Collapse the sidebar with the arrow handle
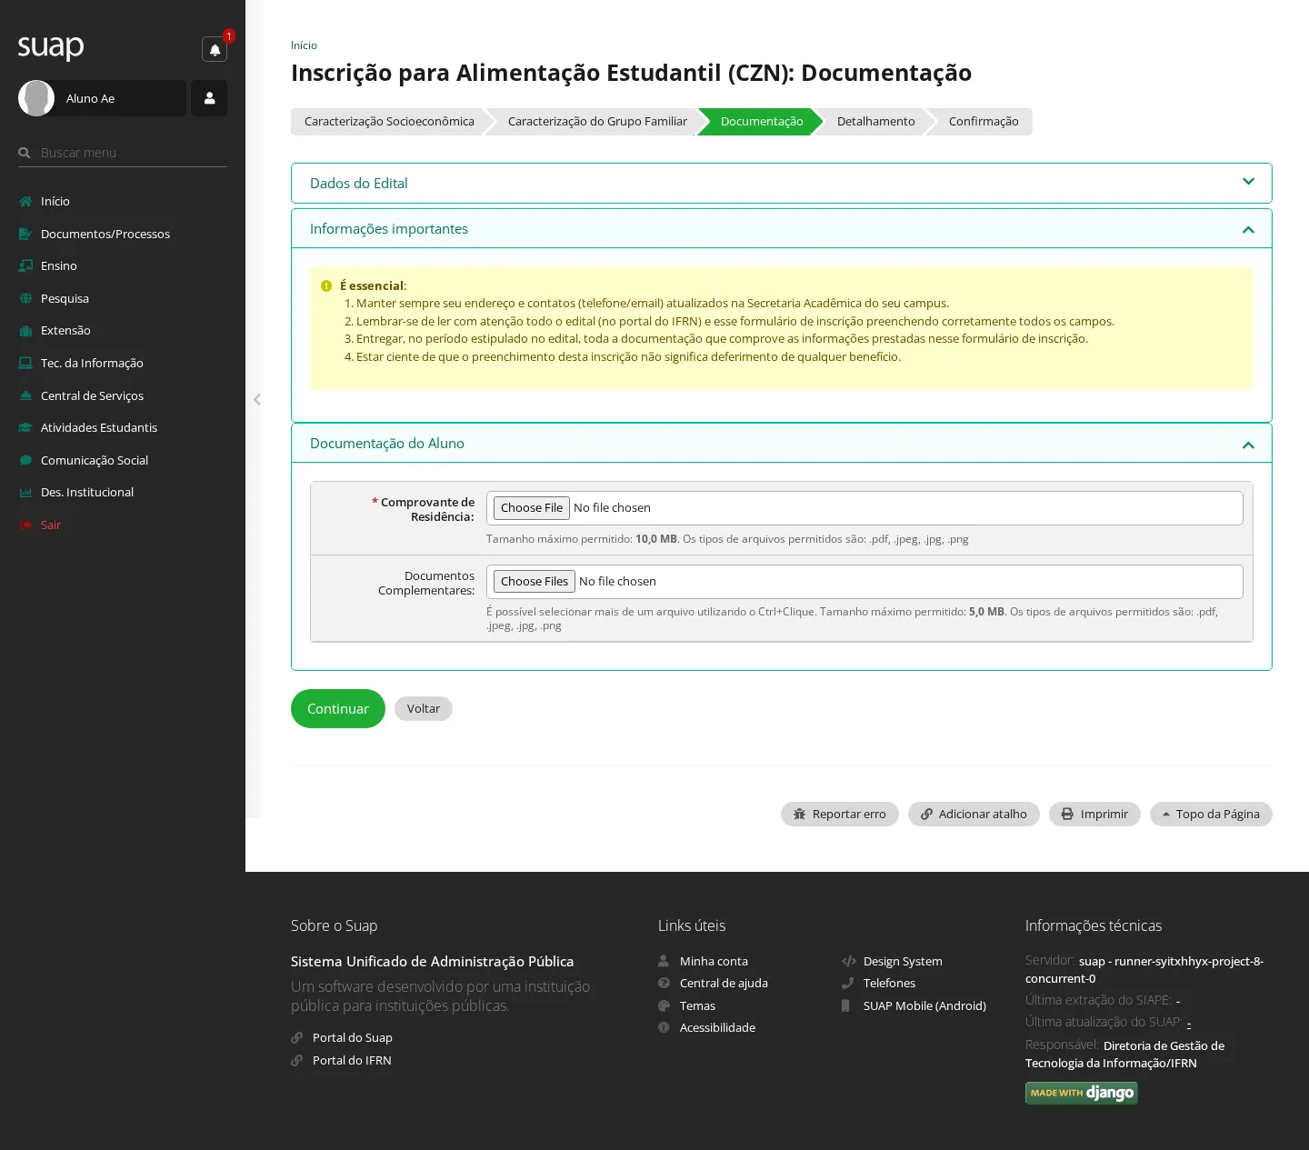The image size is (1309, 1150). pos(257,399)
